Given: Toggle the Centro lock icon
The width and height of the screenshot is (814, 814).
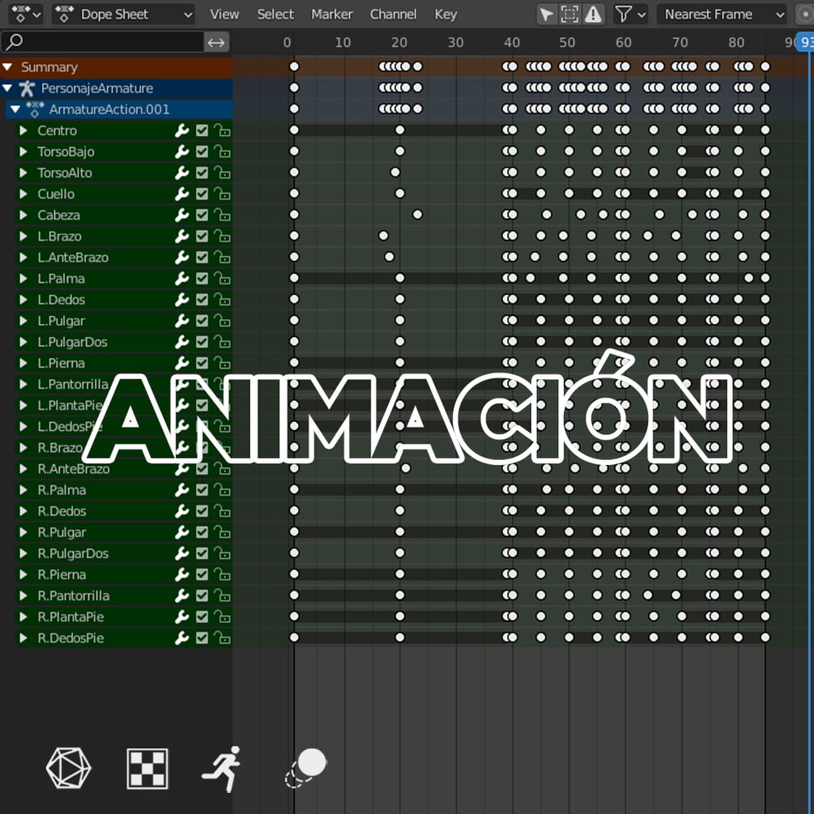Looking at the screenshot, I should coord(222,130).
